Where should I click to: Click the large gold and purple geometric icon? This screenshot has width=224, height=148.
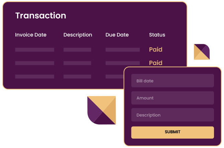(x=102, y=110)
